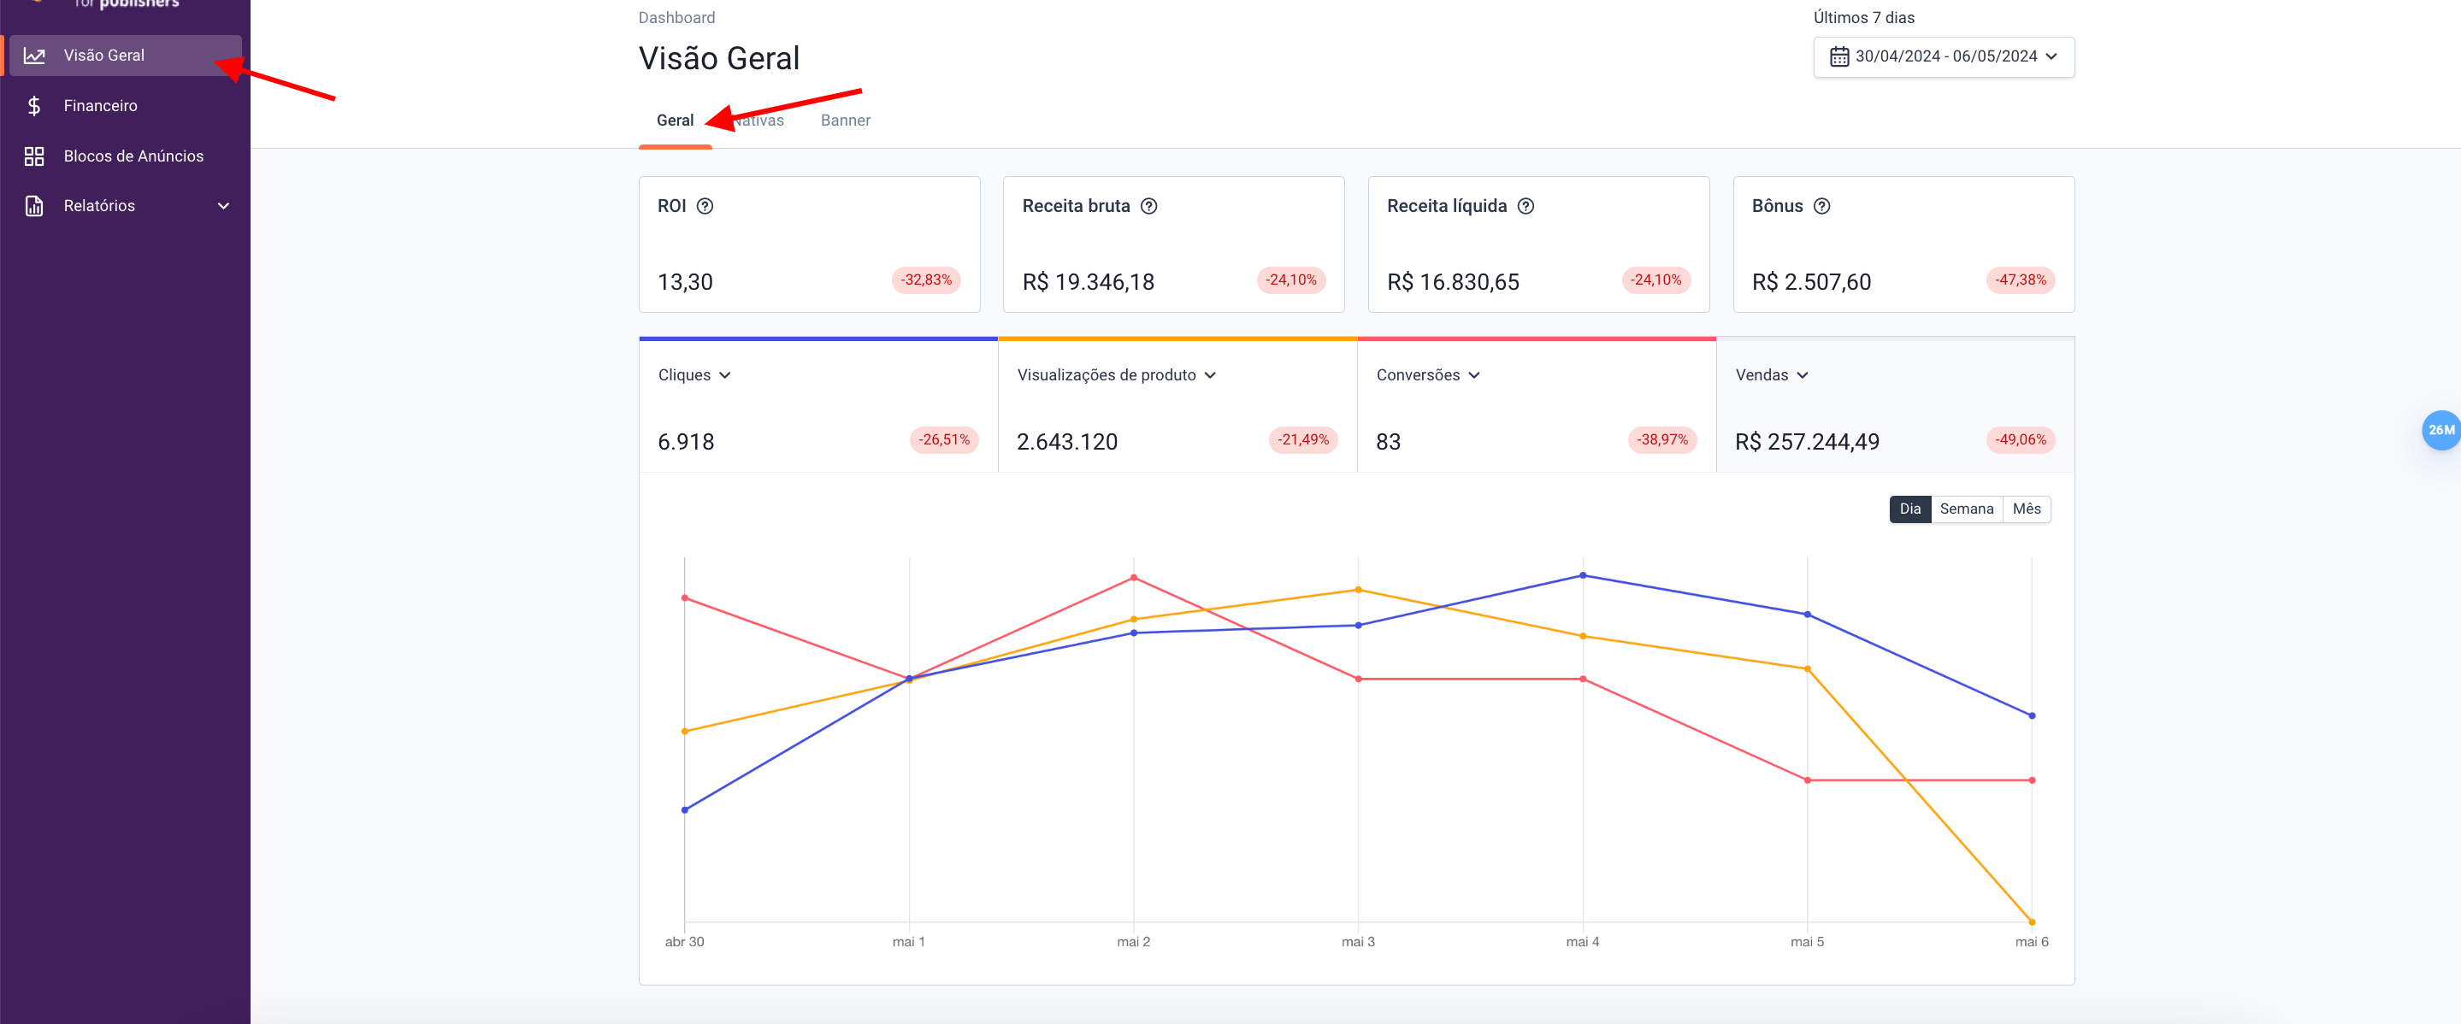The width and height of the screenshot is (2461, 1024).
Task: Click the blue 26M floating badge
Action: 2441,431
